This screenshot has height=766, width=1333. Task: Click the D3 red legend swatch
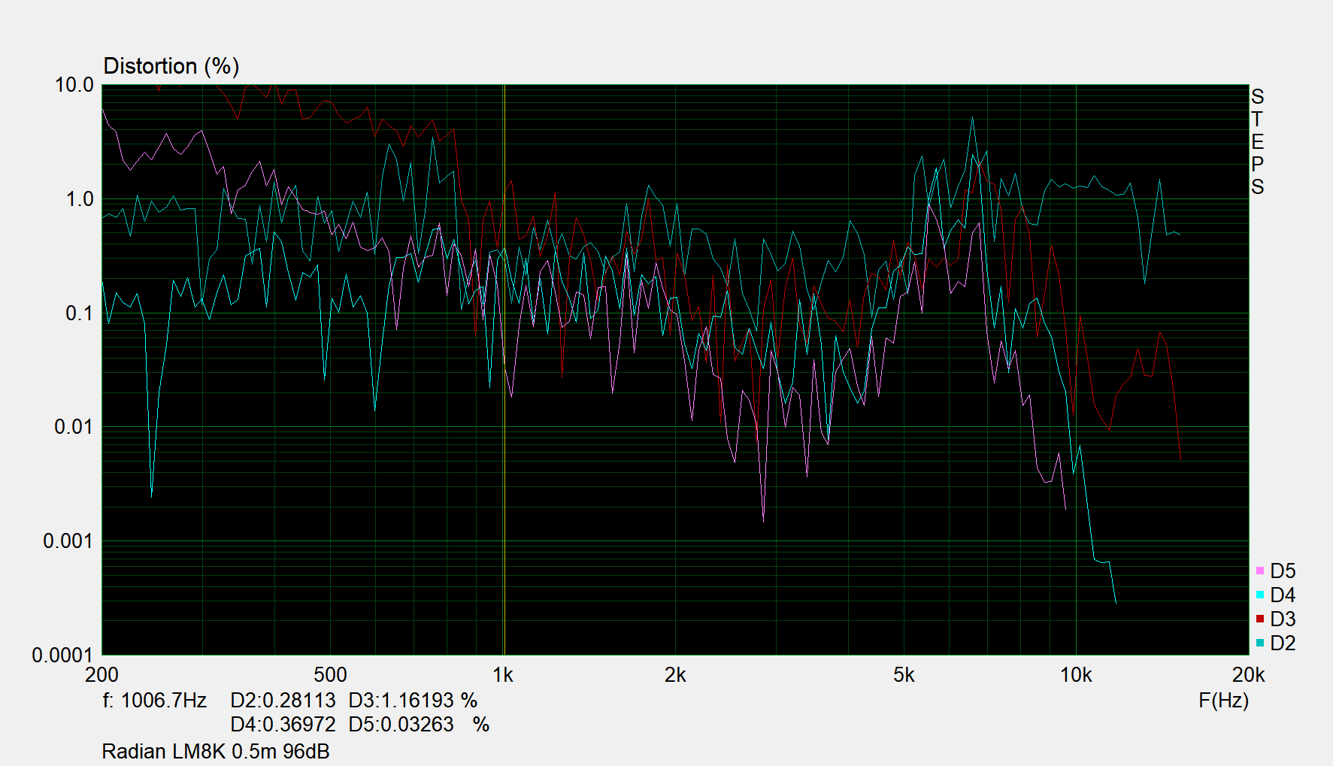click(x=1260, y=619)
